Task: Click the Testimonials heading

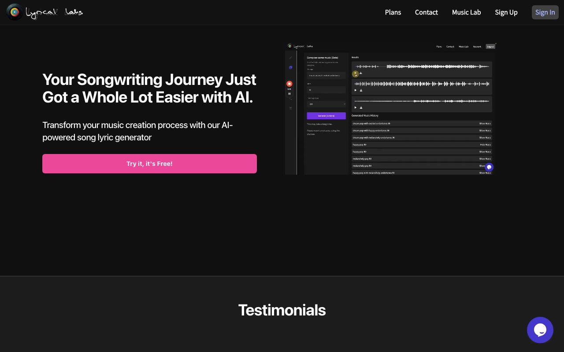Action: (282, 310)
